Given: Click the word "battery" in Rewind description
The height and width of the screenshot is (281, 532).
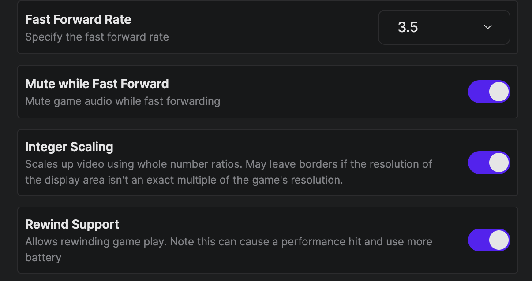Looking at the screenshot, I should tap(43, 257).
